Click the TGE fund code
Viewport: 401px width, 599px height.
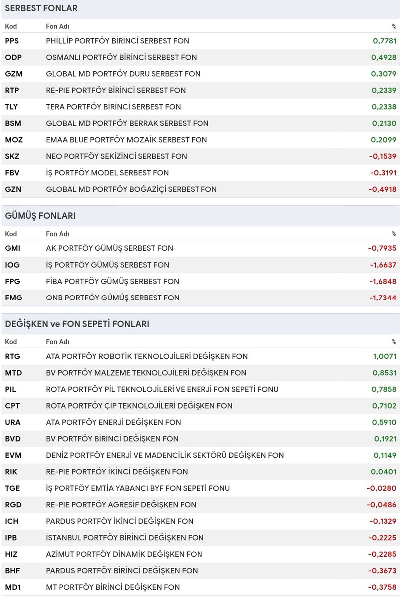point(13,488)
